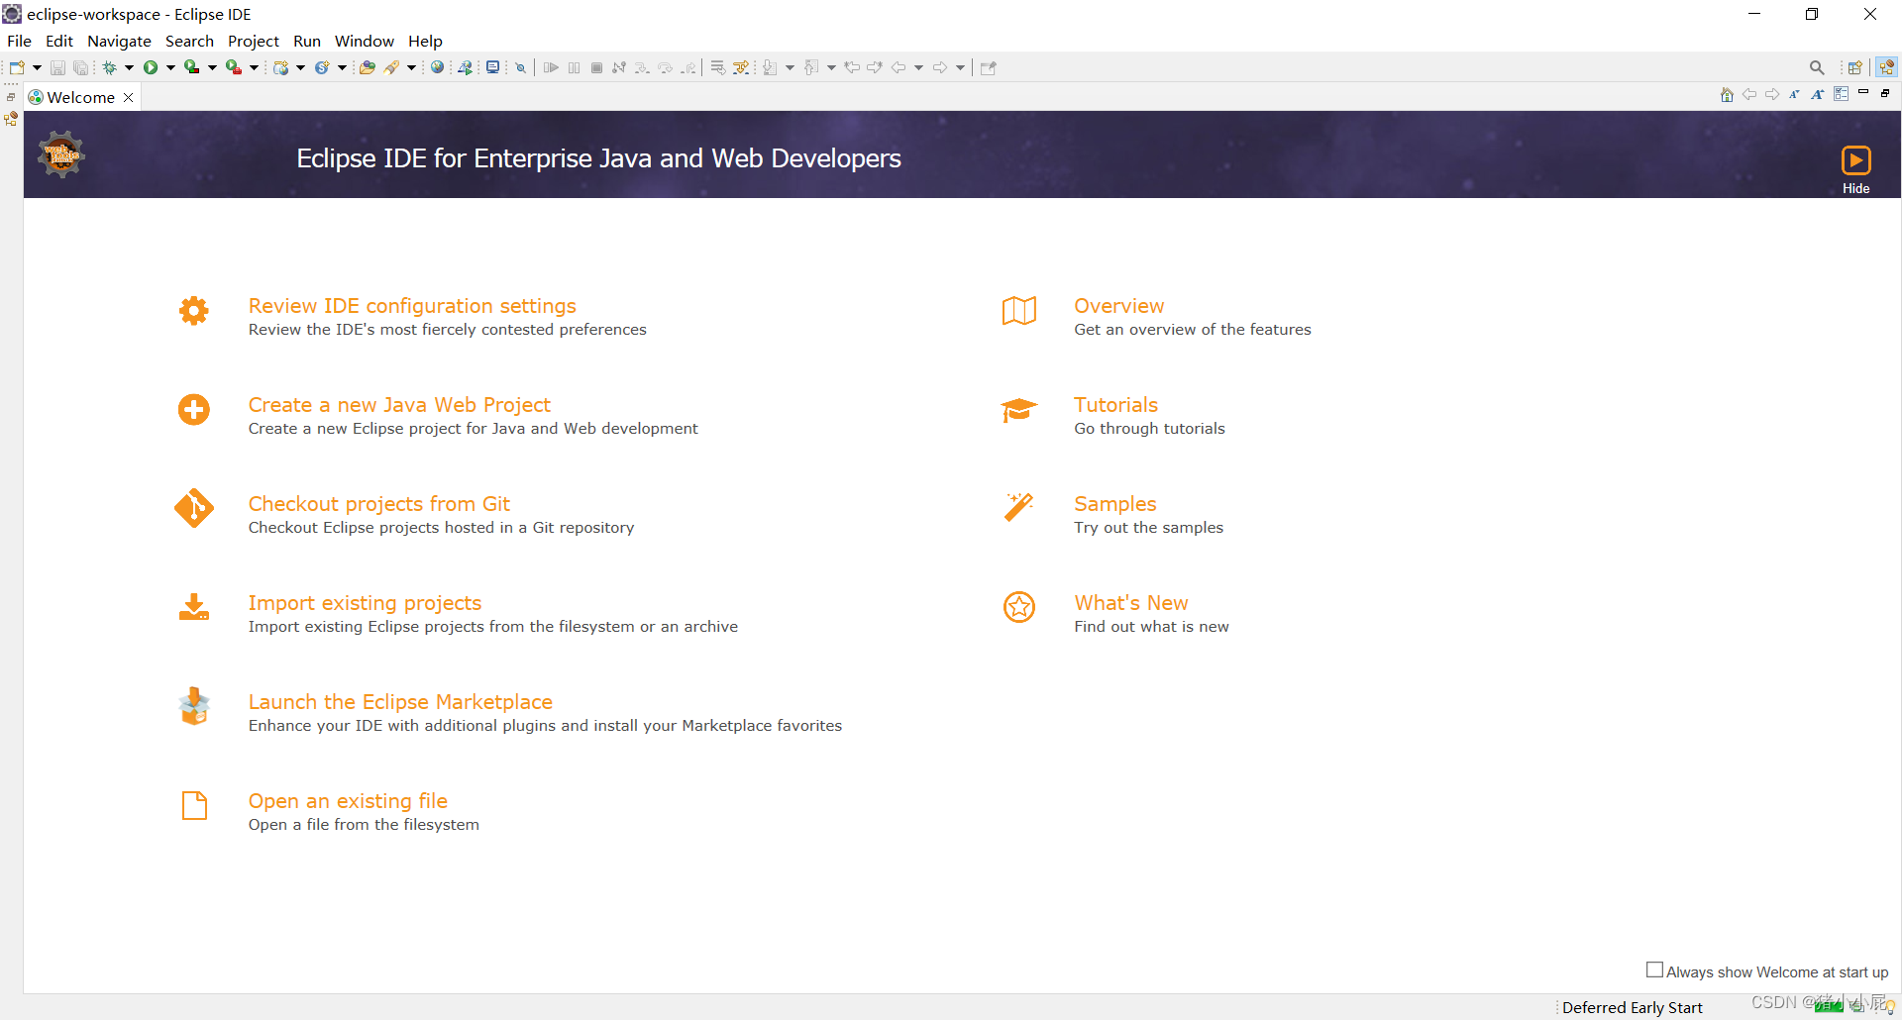Click the Terminate stop icon
This screenshot has width=1902, height=1020.
pyautogui.click(x=596, y=67)
